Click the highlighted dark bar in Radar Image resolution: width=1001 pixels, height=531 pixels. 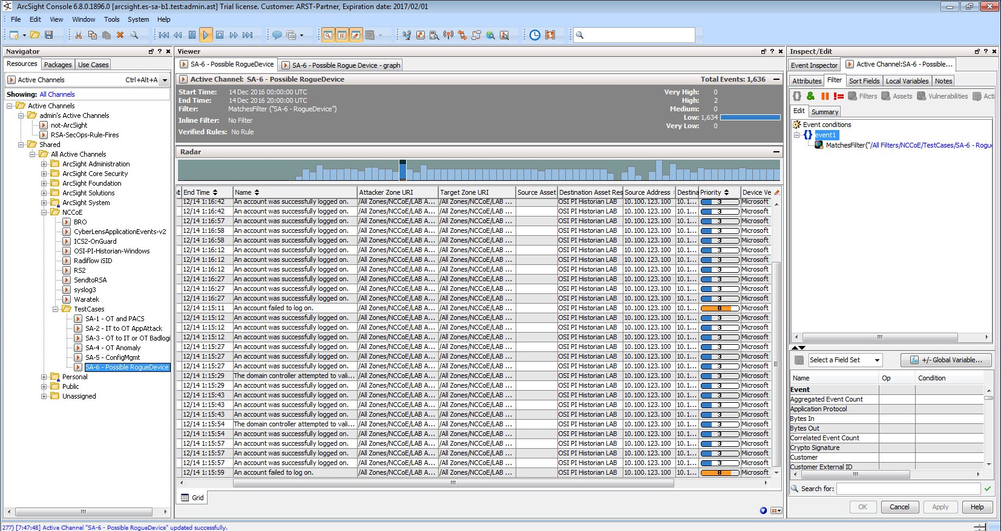tap(402, 170)
